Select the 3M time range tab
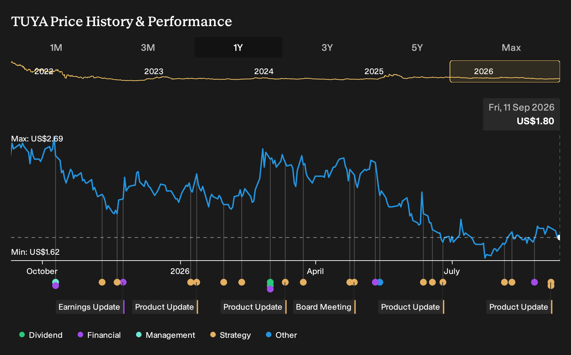This screenshot has height=355, width=571. (x=148, y=47)
